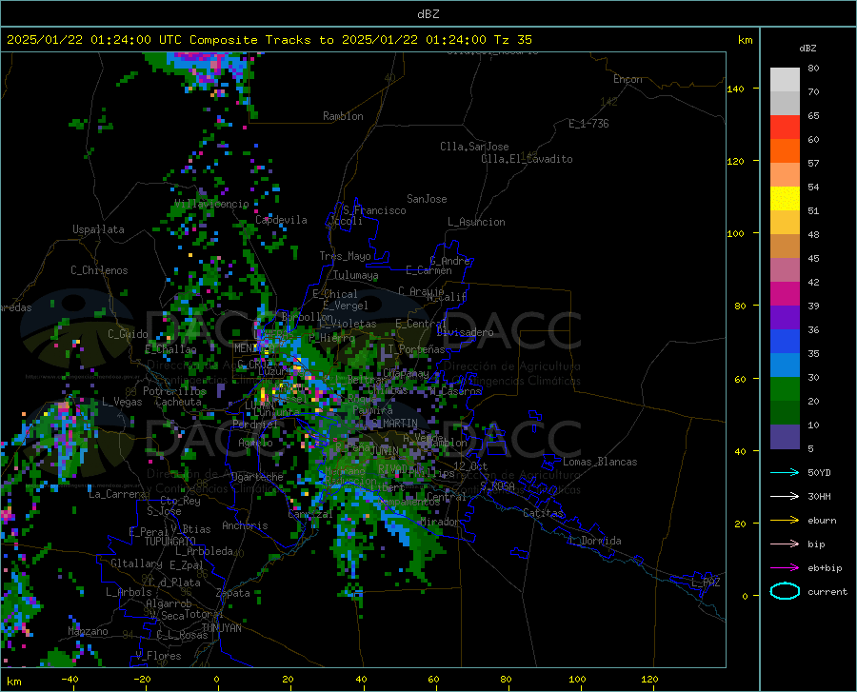Screen dimensions: 857x692
Task: Click the Gltallary label
Action: [x=136, y=563]
